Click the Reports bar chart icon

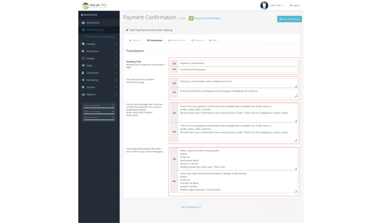83,94
